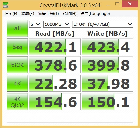The width and height of the screenshot is (140, 128).
Task: Expand the test size dropdown showing 1000MB
Action: point(57,24)
